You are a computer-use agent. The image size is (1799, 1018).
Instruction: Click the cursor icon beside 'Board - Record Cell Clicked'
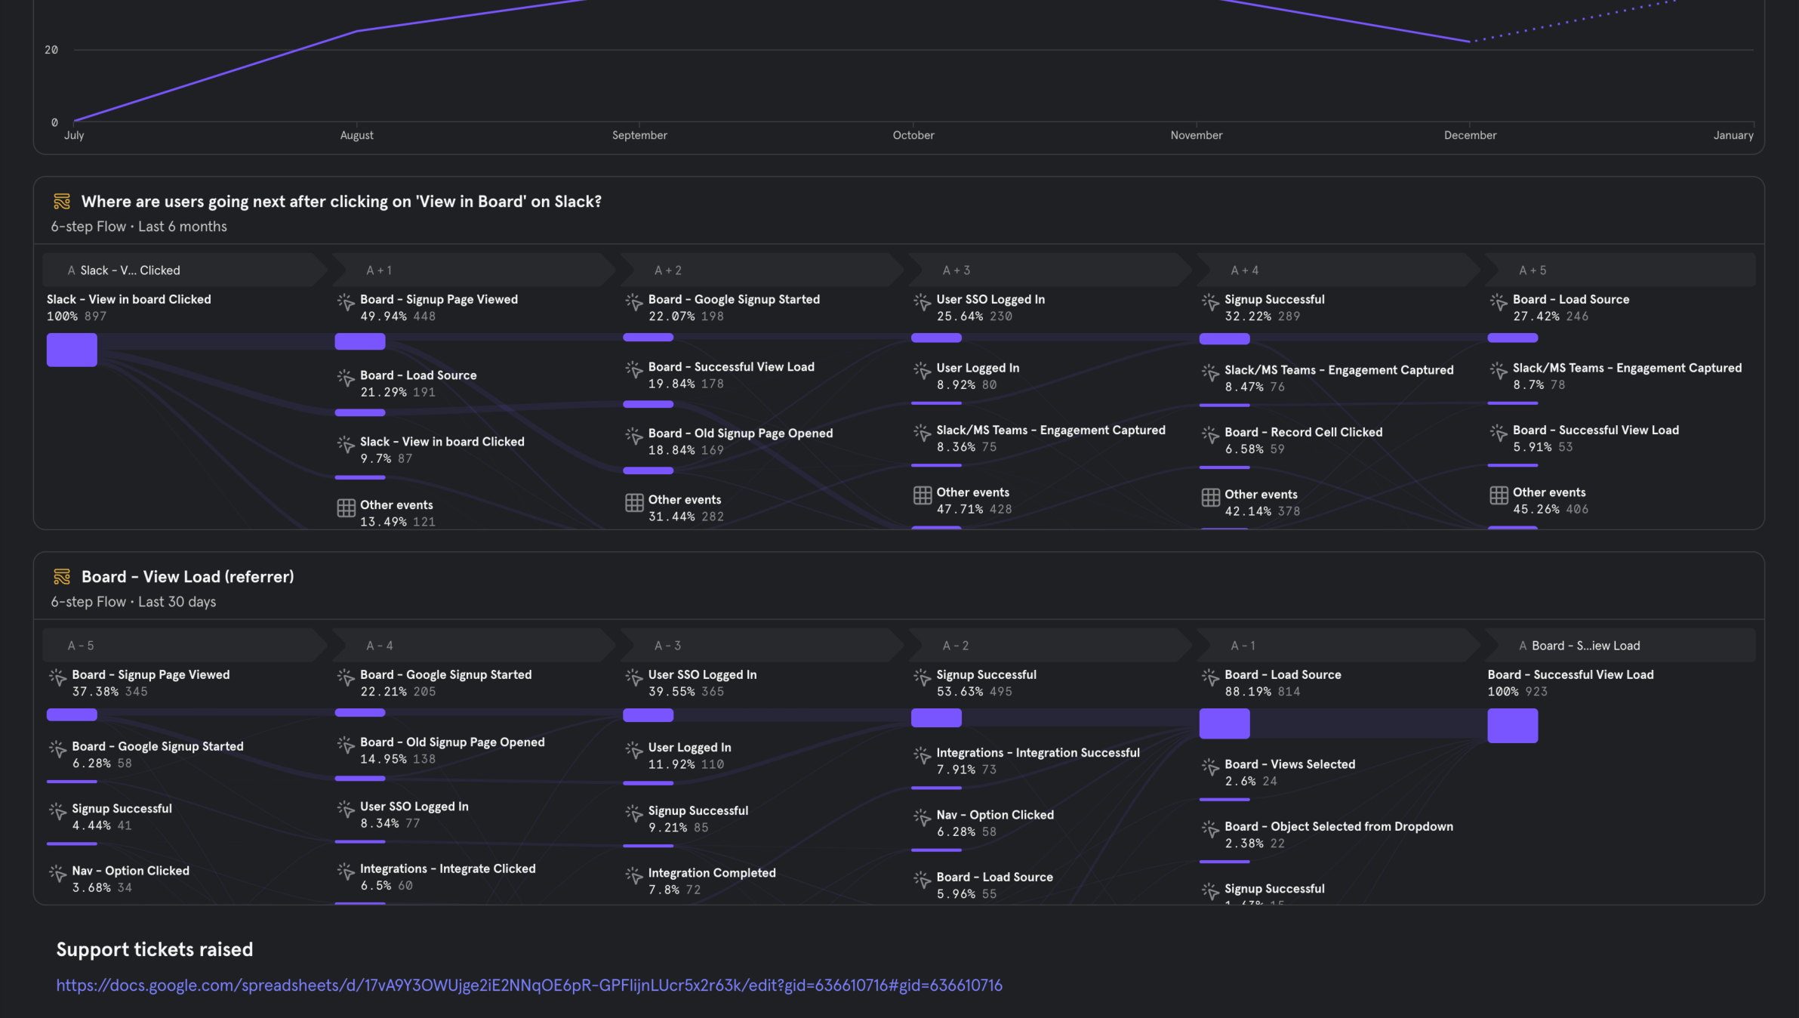pyautogui.click(x=1211, y=434)
